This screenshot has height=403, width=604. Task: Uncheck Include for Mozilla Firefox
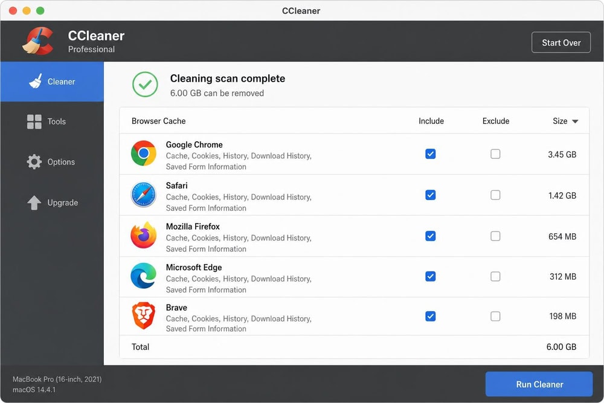click(430, 236)
